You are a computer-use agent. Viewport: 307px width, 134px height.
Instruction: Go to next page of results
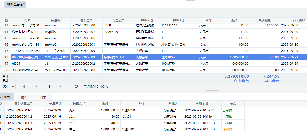pos(60,86)
